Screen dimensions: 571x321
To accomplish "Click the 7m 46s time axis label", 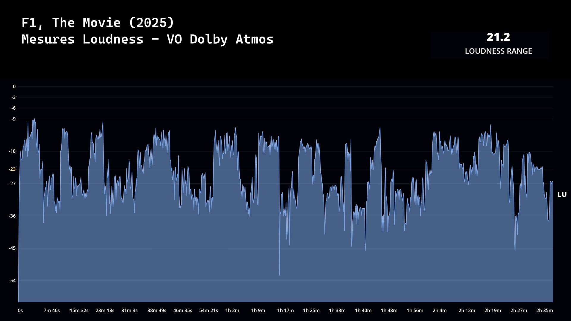I will tap(52, 310).
